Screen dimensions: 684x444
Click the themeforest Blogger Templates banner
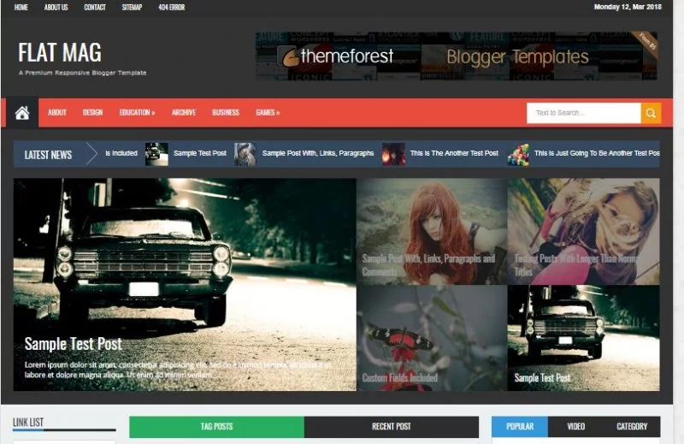click(x=456, y=56)
